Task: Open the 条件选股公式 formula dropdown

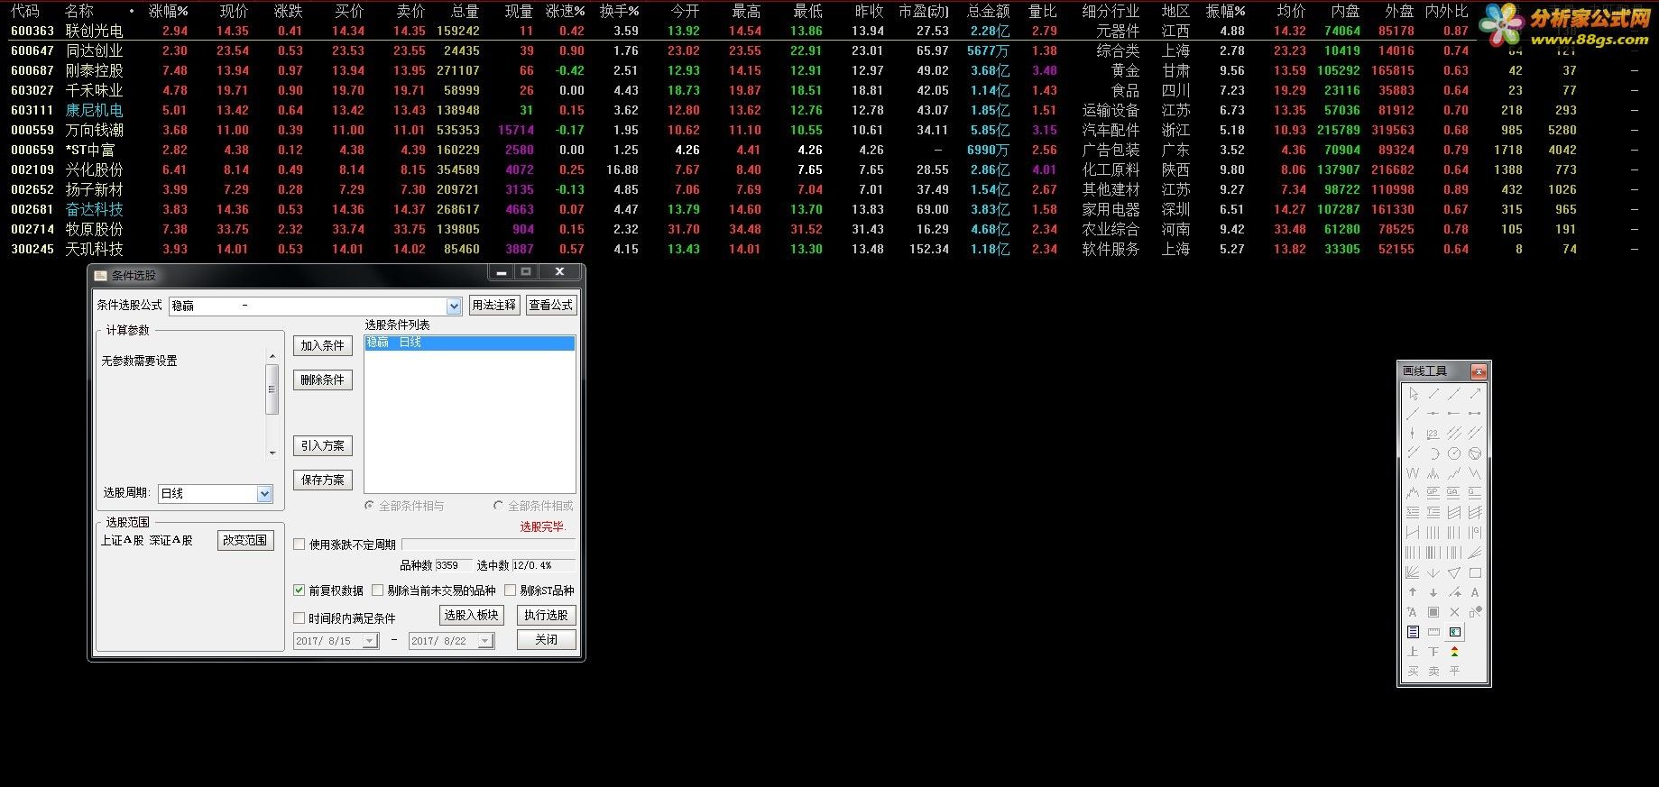Action: coord(454,307)
